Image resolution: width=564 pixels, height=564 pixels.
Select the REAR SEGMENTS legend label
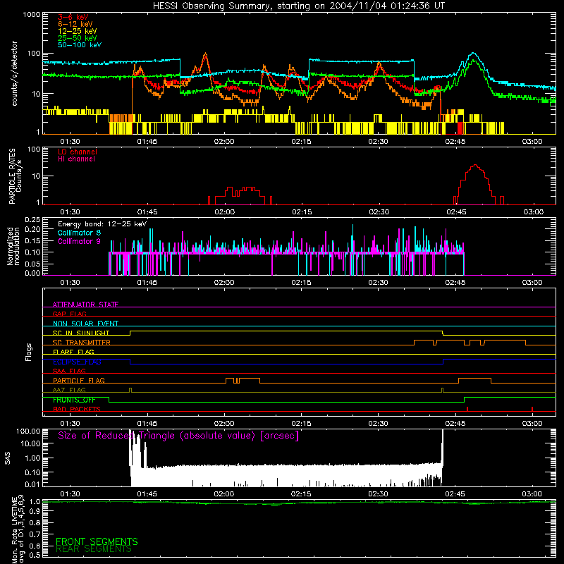click(94, 548)
